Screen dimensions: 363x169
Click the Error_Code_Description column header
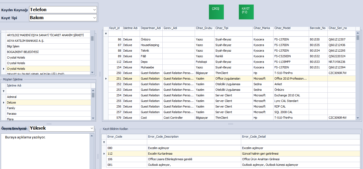194,137
